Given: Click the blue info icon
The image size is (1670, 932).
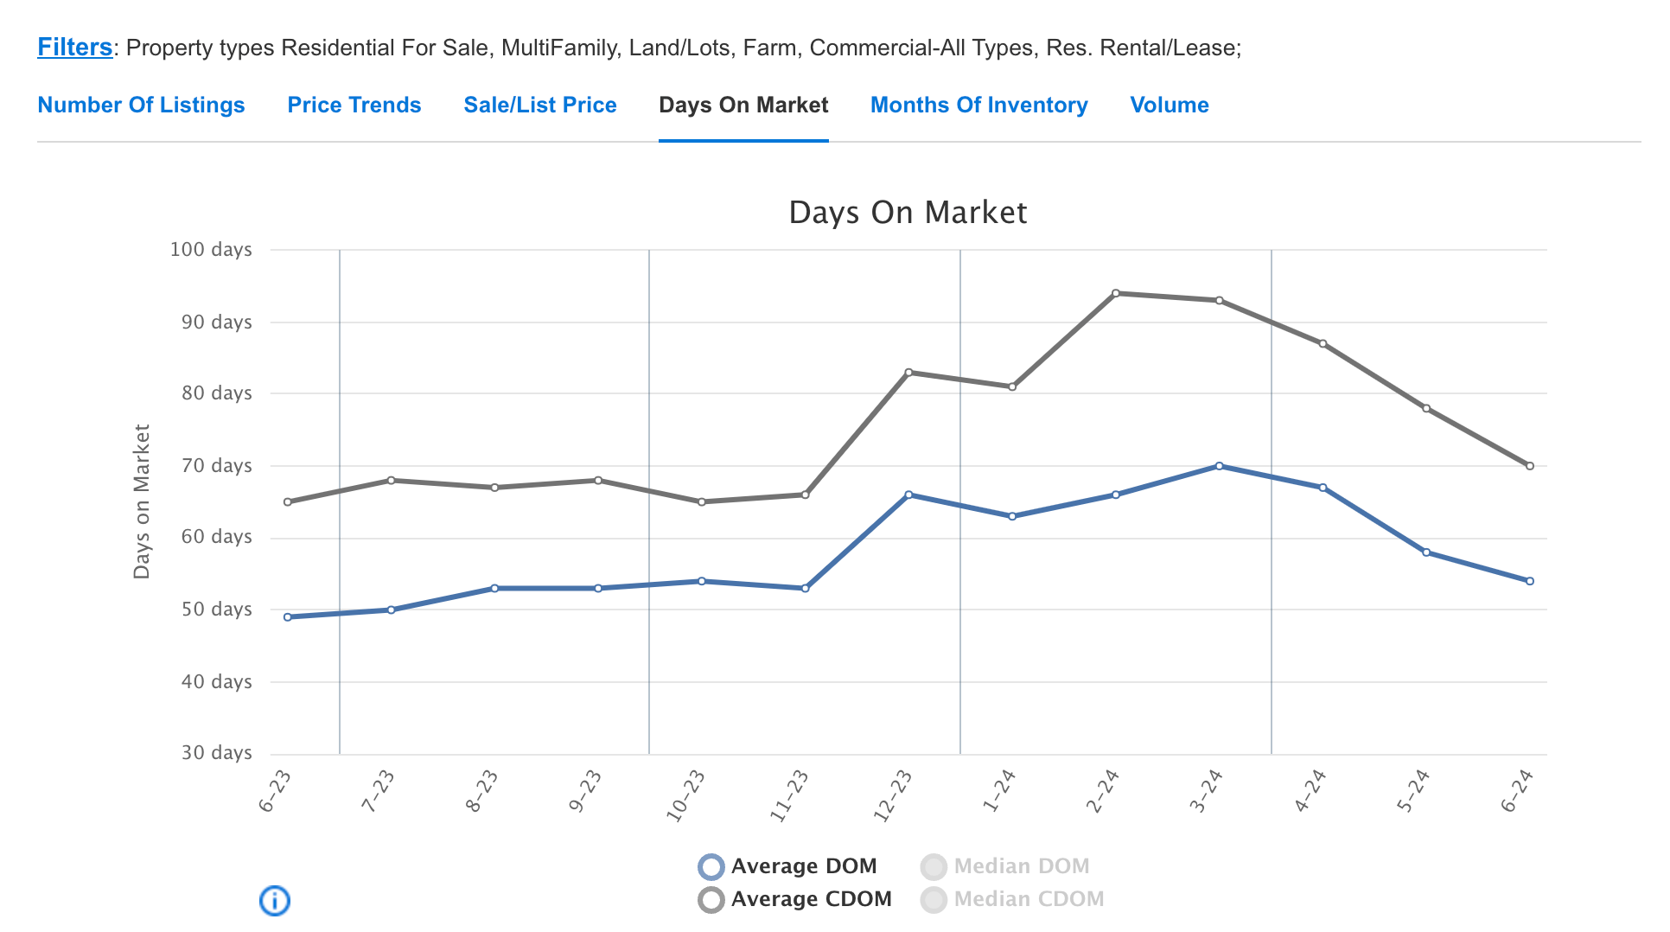Looking at the screenshot, I should (275, 901).
